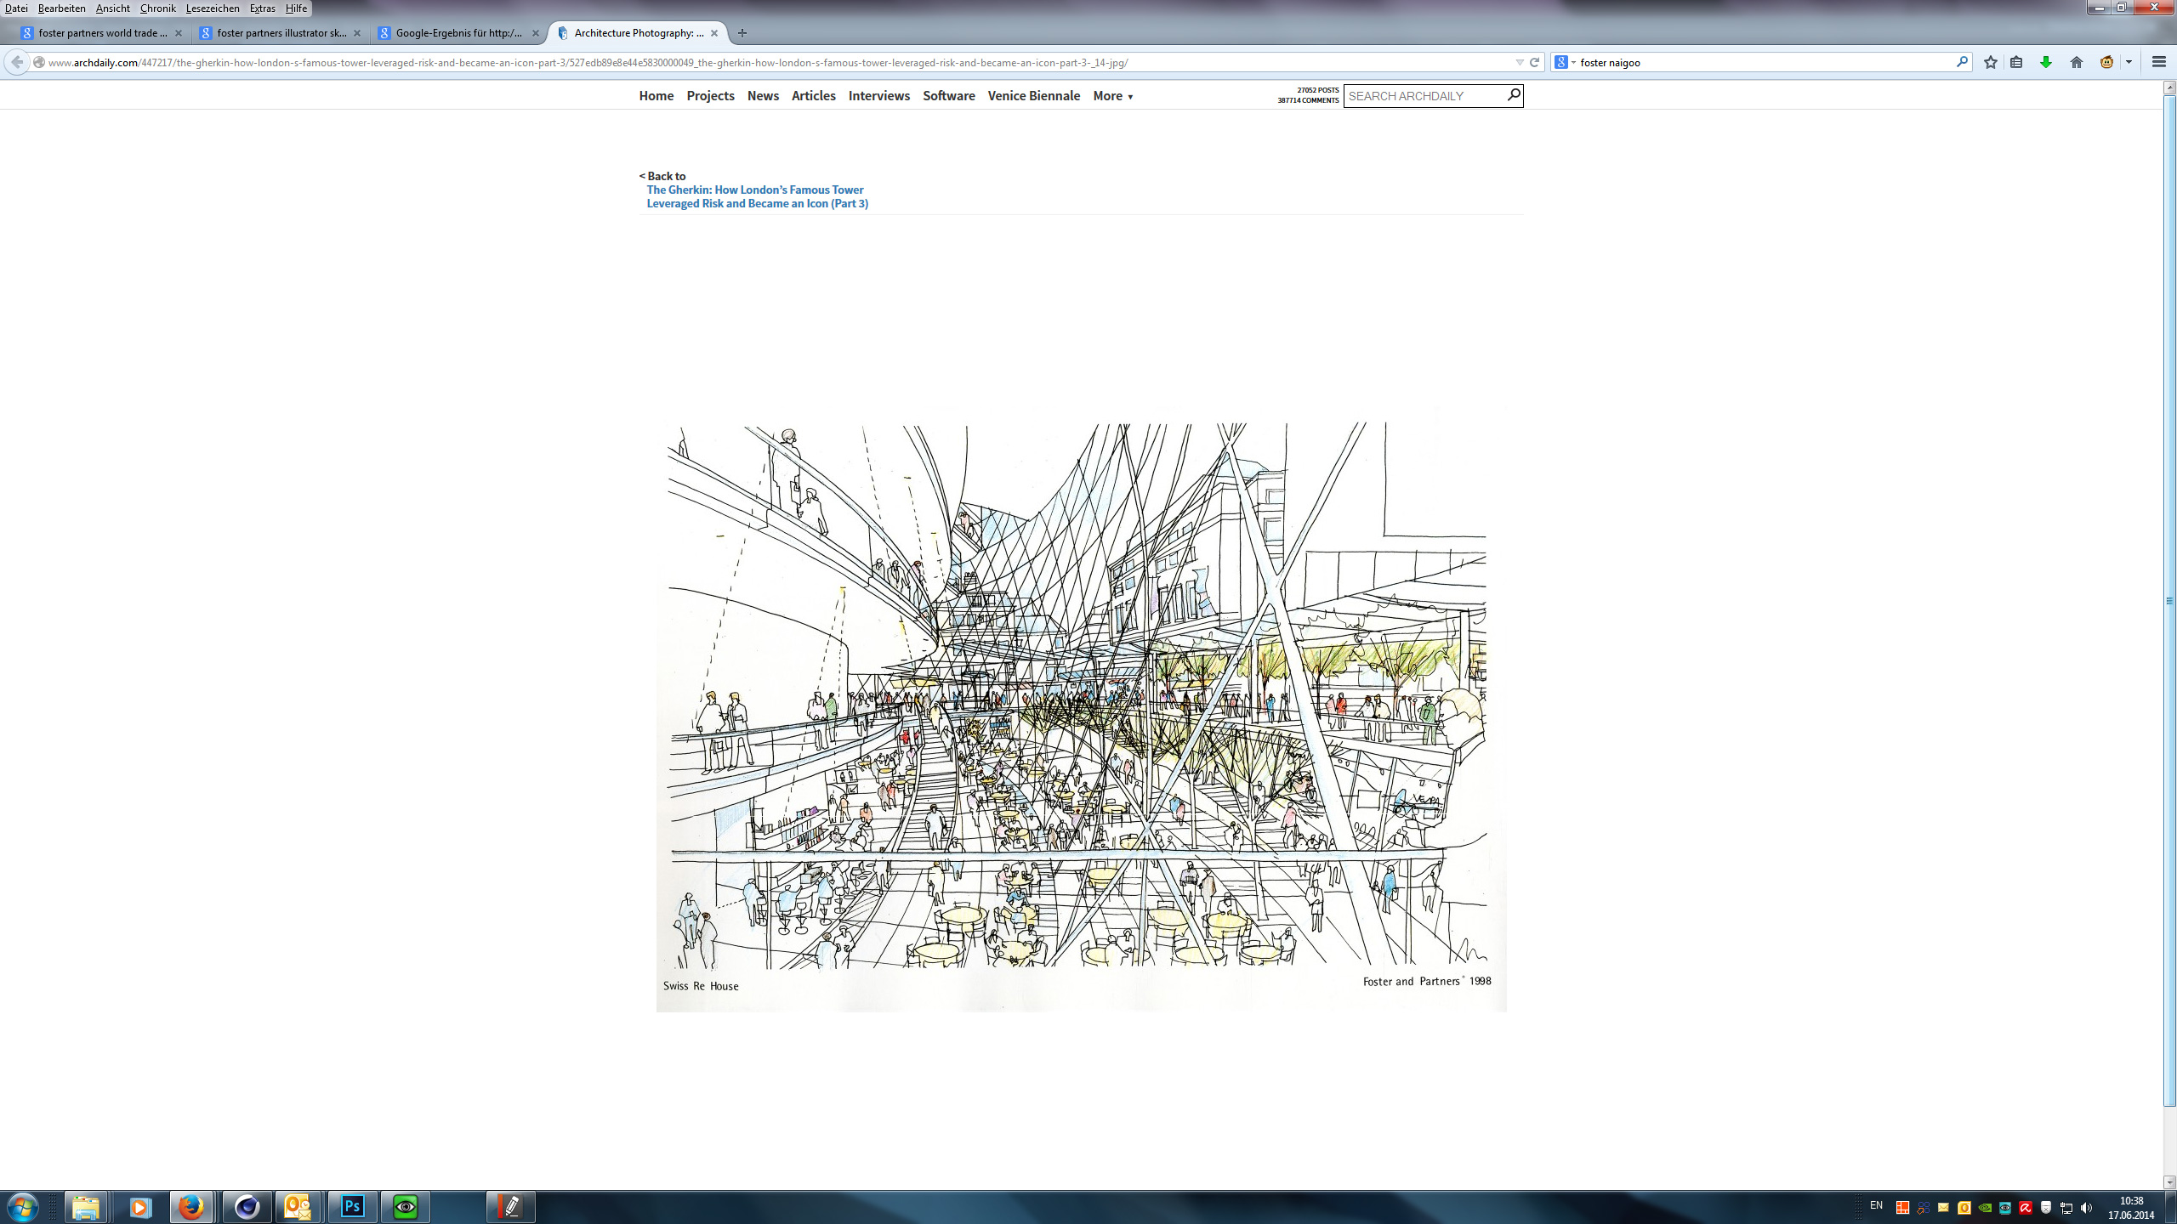Click the ArchDaily search magnifier icon
Screen dimensions: 2177x1224
(1513, 95)
